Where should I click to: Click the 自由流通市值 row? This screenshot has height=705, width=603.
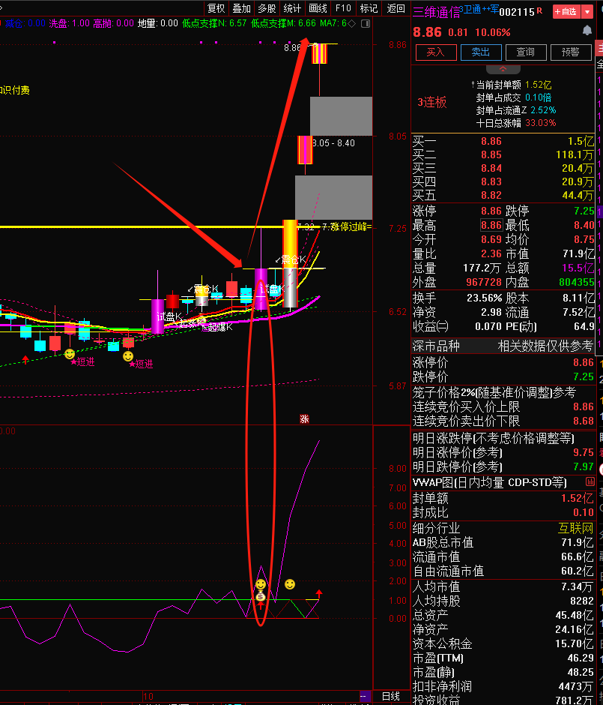pos(503,571)
